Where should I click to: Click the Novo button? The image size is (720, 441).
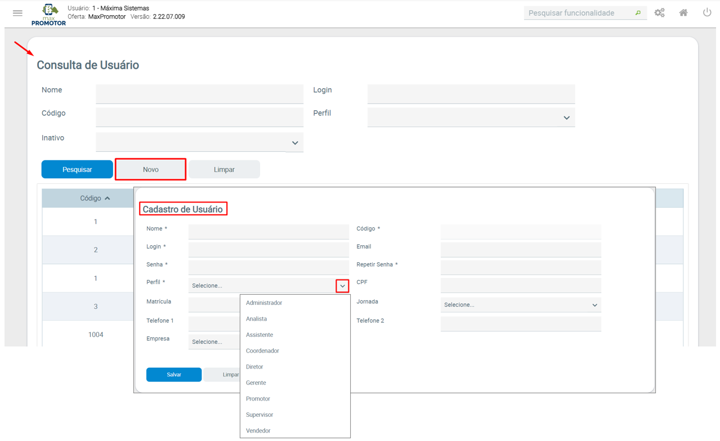150,169
